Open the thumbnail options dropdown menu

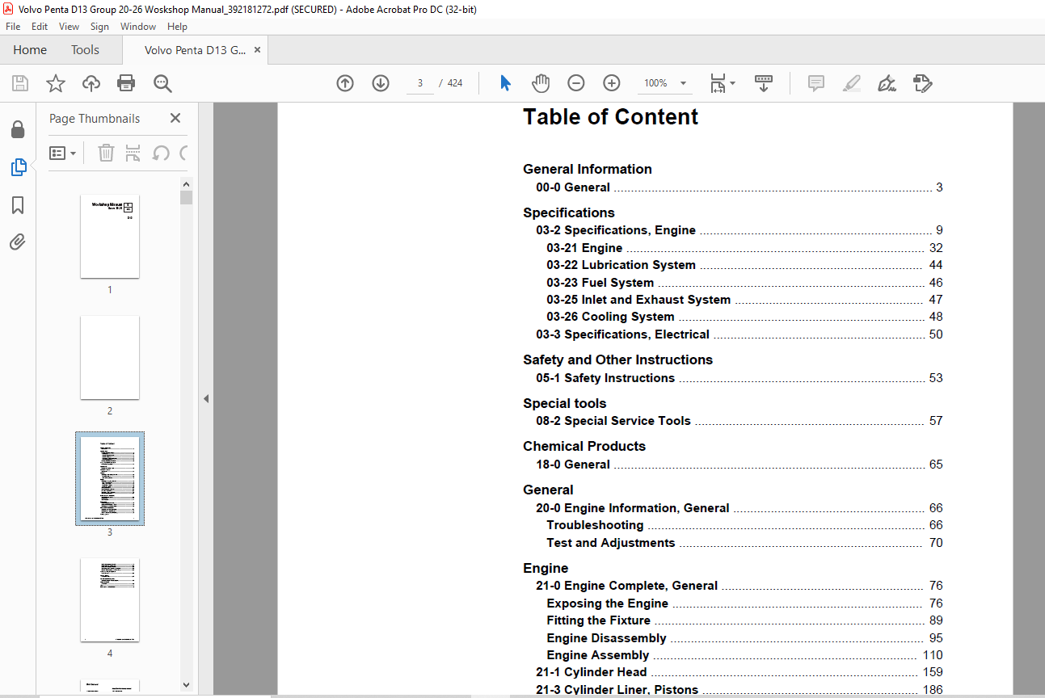[62, 153]
